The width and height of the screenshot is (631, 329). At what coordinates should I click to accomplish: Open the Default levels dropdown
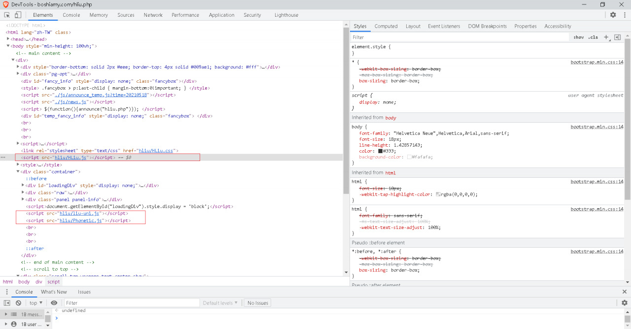[x=220, y=303]
